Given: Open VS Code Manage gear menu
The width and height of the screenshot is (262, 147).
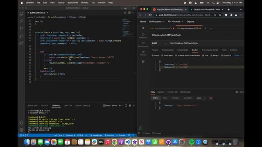Looking at the screenshot, I should tap(21, 130).
